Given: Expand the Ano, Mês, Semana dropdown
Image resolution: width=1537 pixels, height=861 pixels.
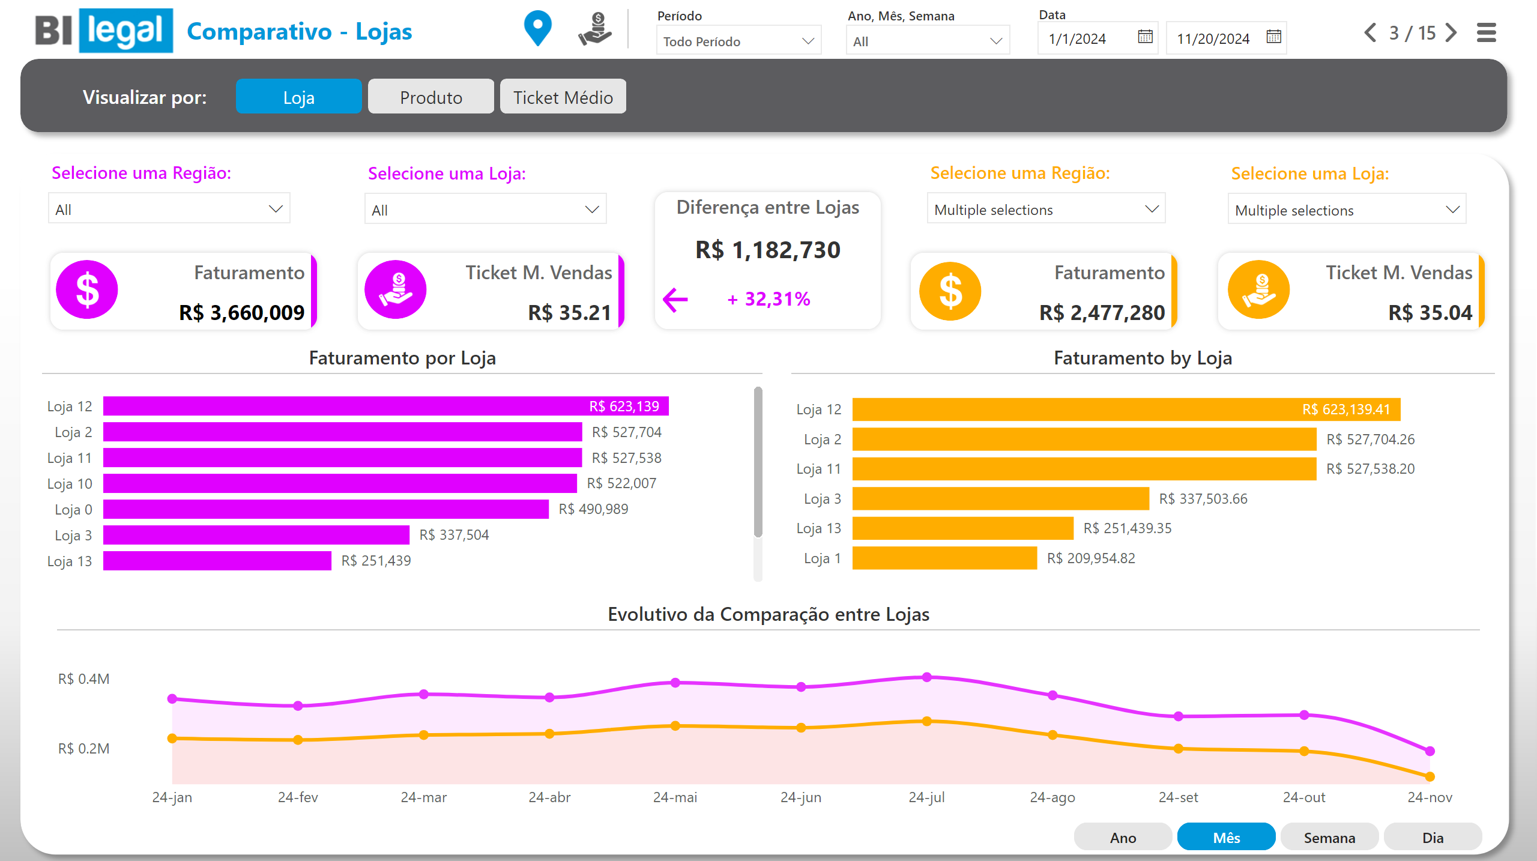Looking at the screenshot, I should coord(928,41).
